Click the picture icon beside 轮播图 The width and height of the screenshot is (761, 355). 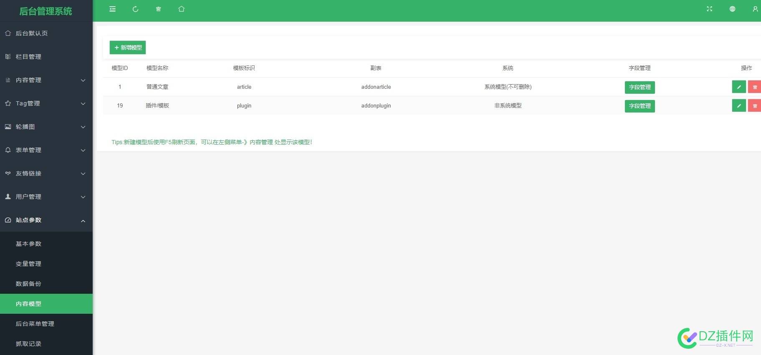(x=8, y=127)
